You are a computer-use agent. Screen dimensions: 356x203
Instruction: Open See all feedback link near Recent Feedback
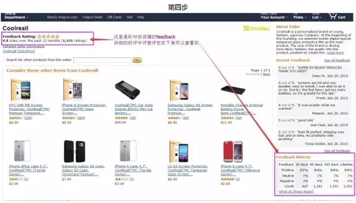(337, 60)
